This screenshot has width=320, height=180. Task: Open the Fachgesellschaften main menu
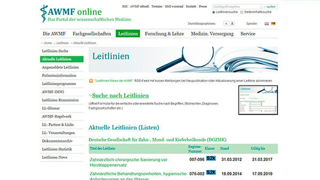(x=92, y=34)
